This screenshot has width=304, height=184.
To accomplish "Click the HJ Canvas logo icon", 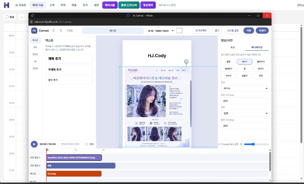I will pos(34,30).
